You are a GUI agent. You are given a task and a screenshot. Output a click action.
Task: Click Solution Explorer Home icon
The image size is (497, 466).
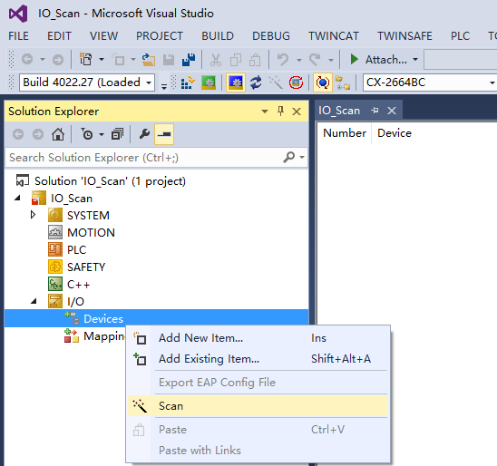pos(58,134)
